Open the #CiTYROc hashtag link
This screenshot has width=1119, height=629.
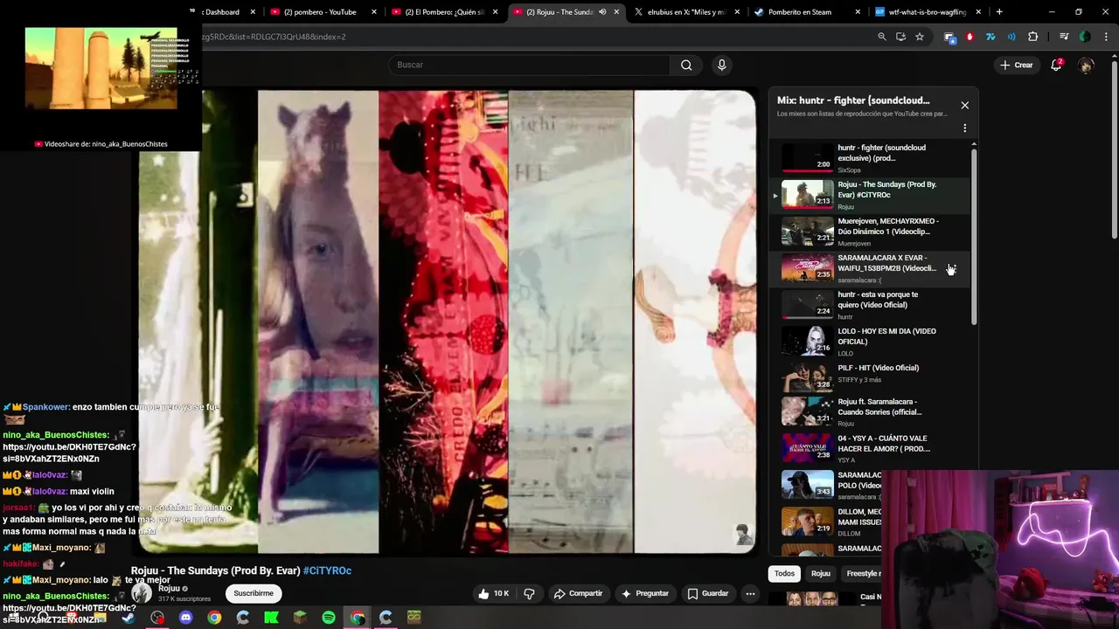[x=327, y=570]
